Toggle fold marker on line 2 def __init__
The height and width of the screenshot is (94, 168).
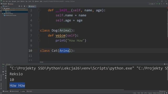[x=39, y=10]
